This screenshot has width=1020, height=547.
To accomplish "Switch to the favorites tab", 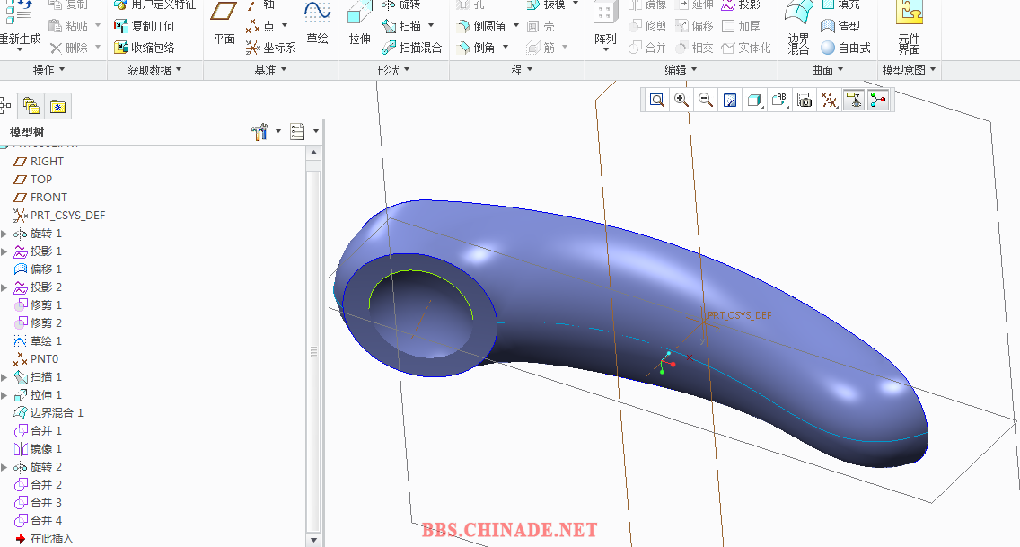I will click(57, 107).
